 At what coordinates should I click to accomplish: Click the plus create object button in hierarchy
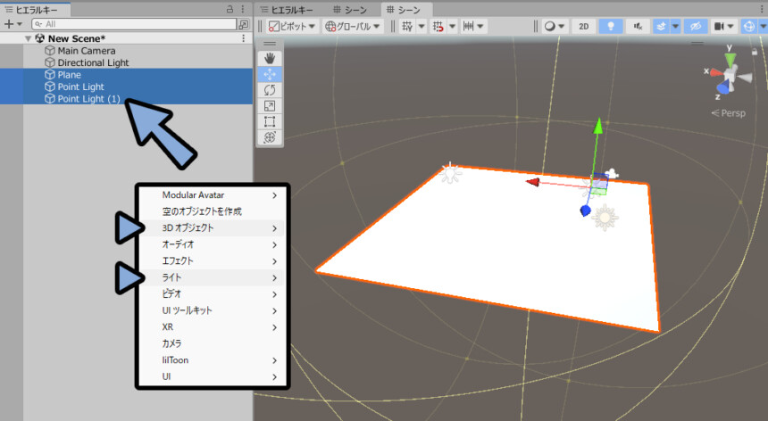9,24
